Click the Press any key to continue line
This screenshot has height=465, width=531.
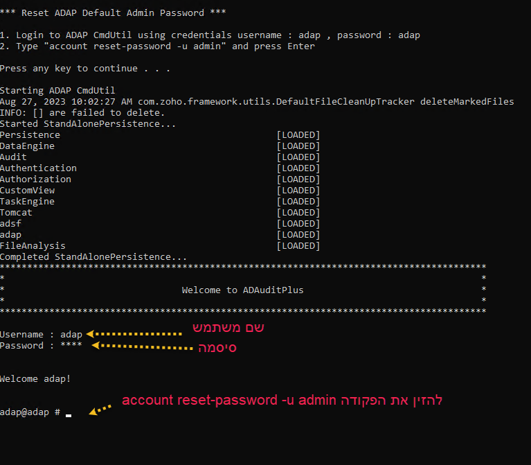(85, 68)
